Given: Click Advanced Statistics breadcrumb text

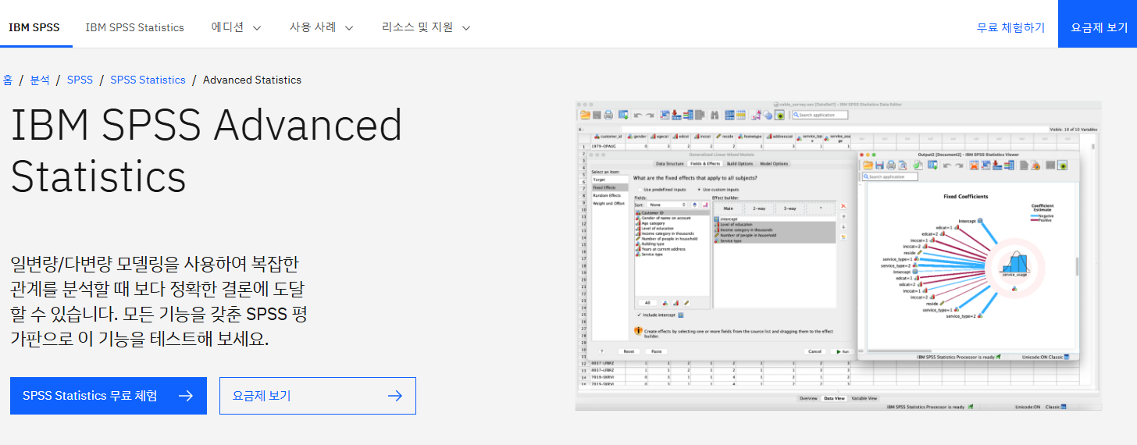Looking at the screenshot, I should (251, 80).
